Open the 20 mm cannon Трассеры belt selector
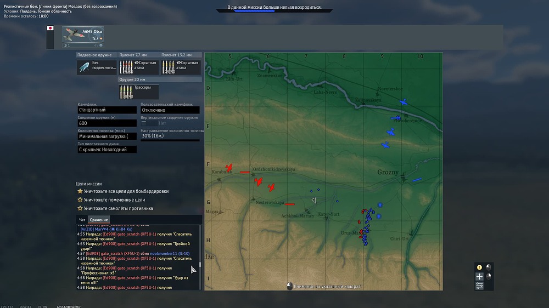The height and width of the screenshot is (308, 549). (x=139, y=92)
